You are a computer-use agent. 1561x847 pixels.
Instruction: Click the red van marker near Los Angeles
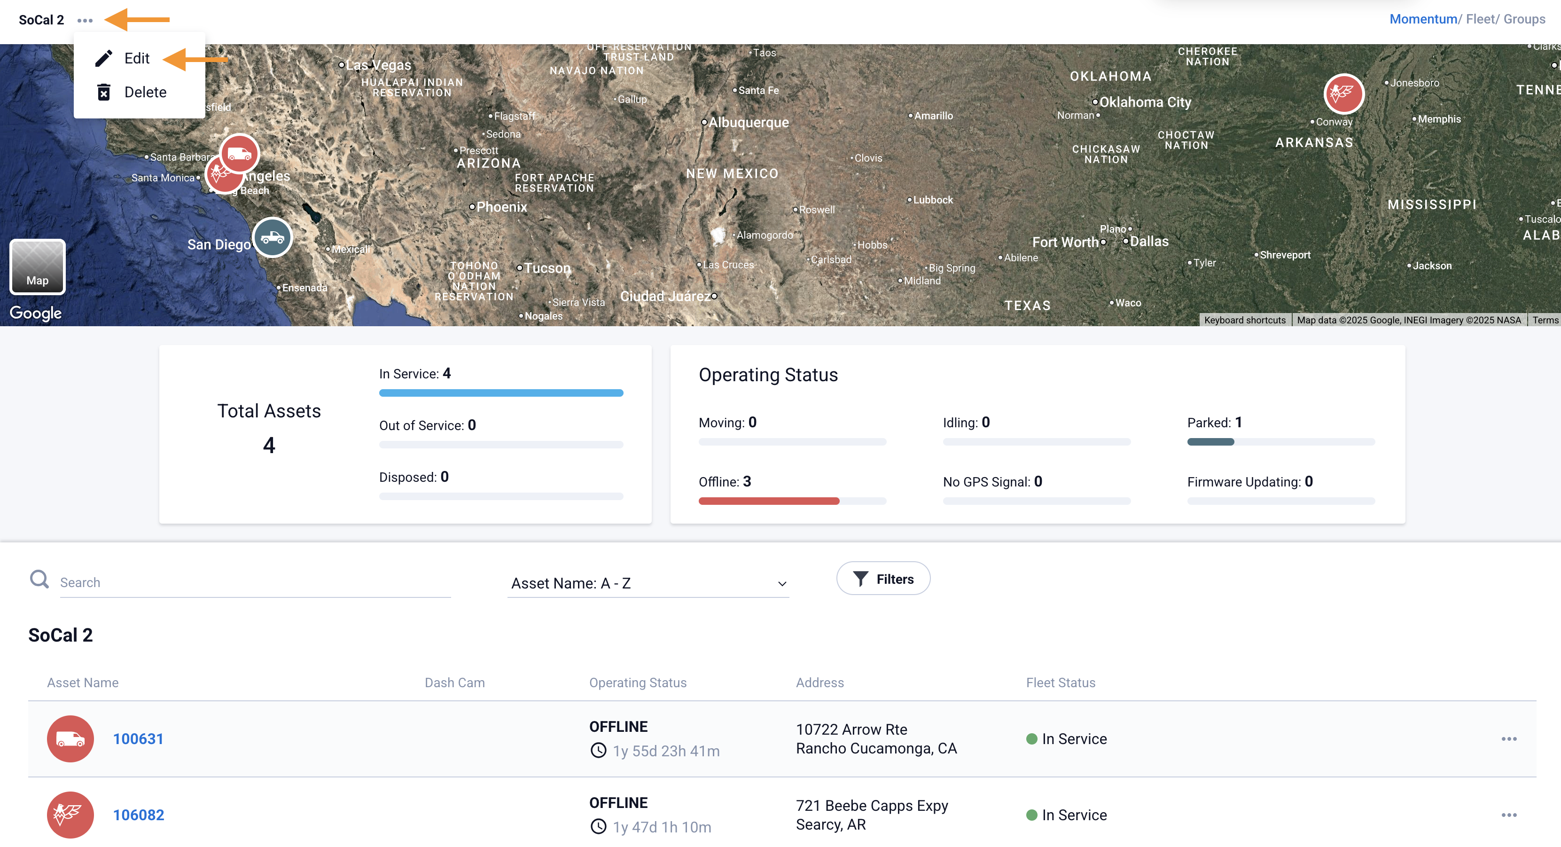pyautogui.click(x=239, y=153)
